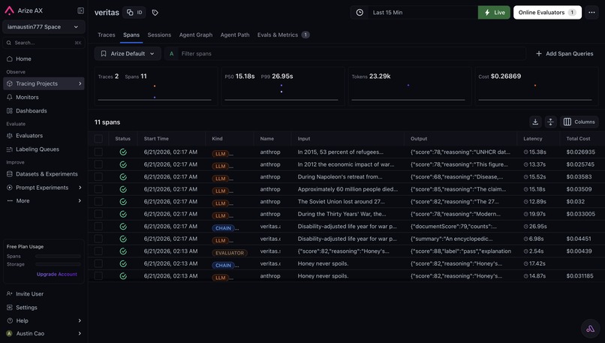
Task: Go to Home in sidebar
Action: (23, 59)
